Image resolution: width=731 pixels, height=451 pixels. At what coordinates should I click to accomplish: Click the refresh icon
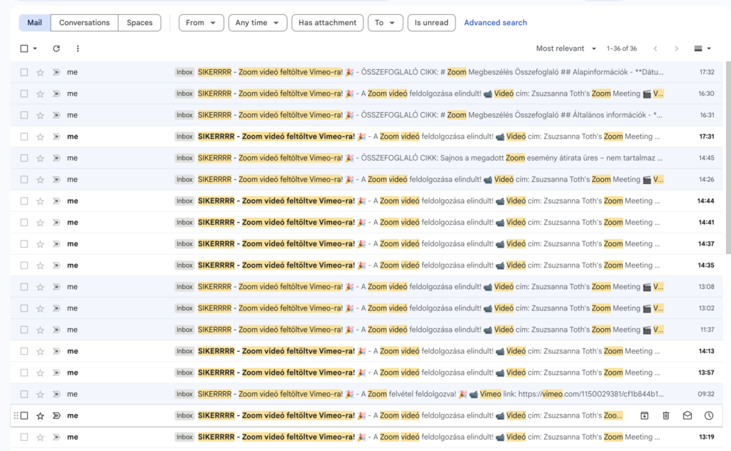(x=56, y=48)
